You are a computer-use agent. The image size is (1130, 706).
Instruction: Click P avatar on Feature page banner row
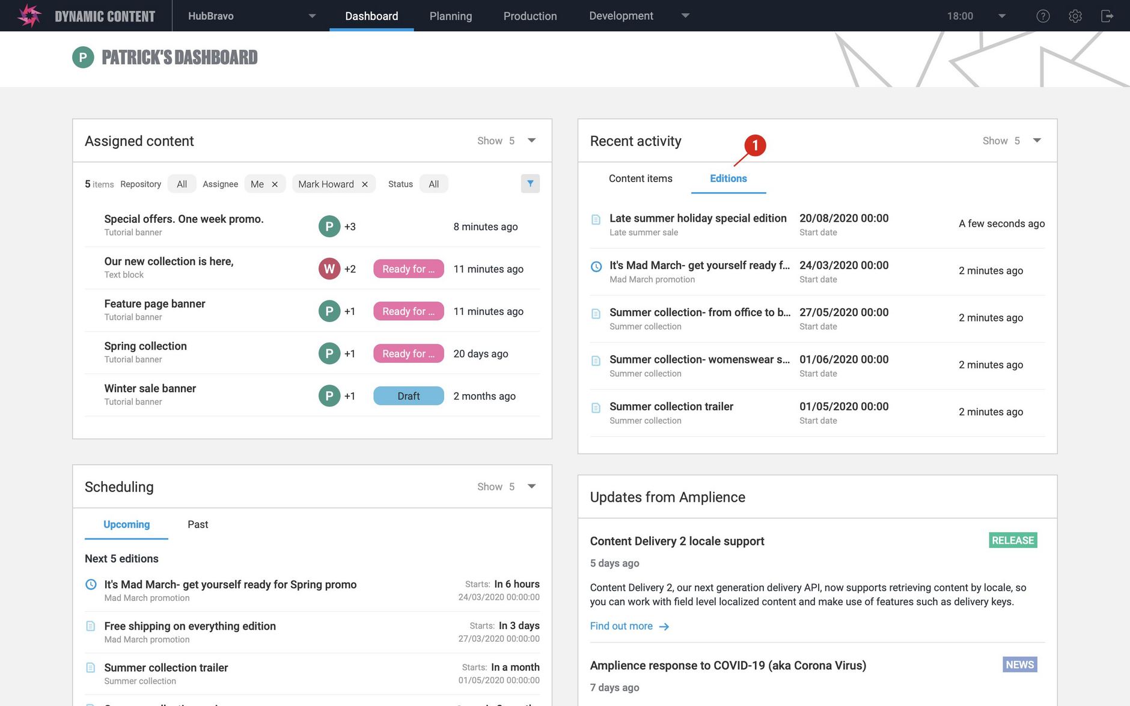329,311
